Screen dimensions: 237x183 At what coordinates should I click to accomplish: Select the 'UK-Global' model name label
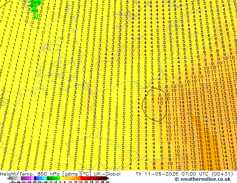click(107, 174)
